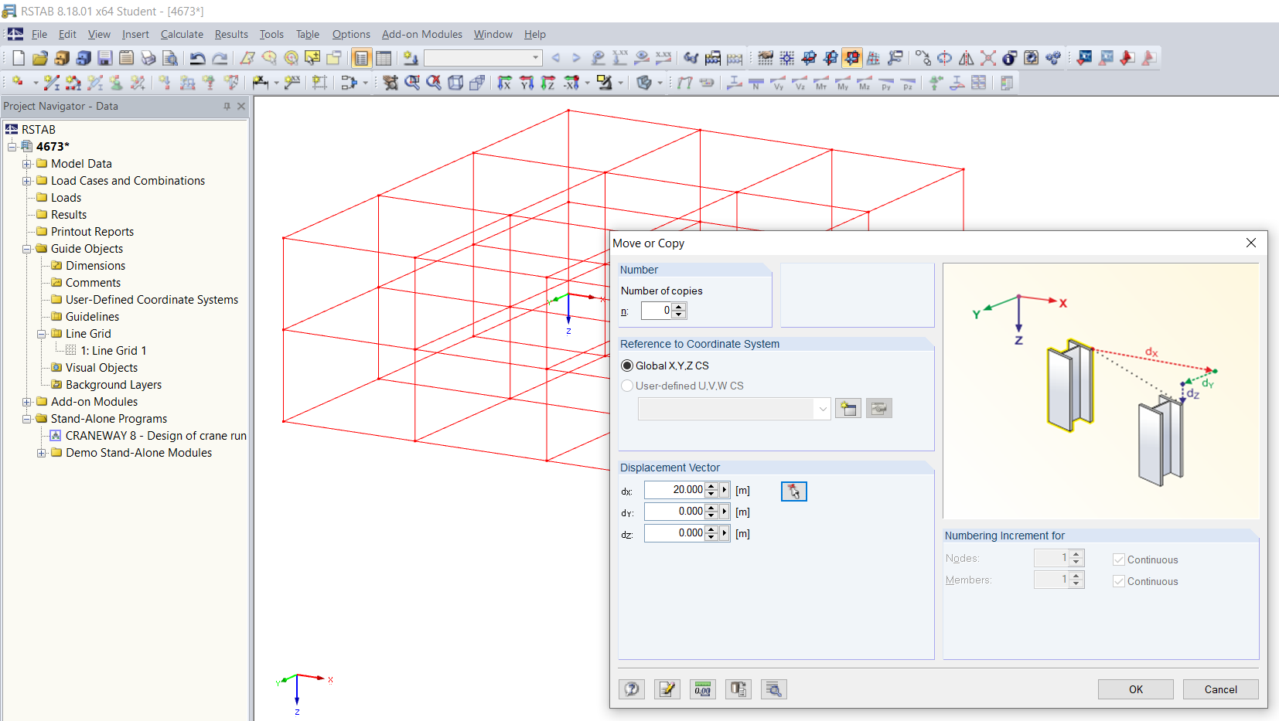This screenshot has height=721, width=1279.
Task: Click the isometric wireframe view icon
Action: coord(455,83)
